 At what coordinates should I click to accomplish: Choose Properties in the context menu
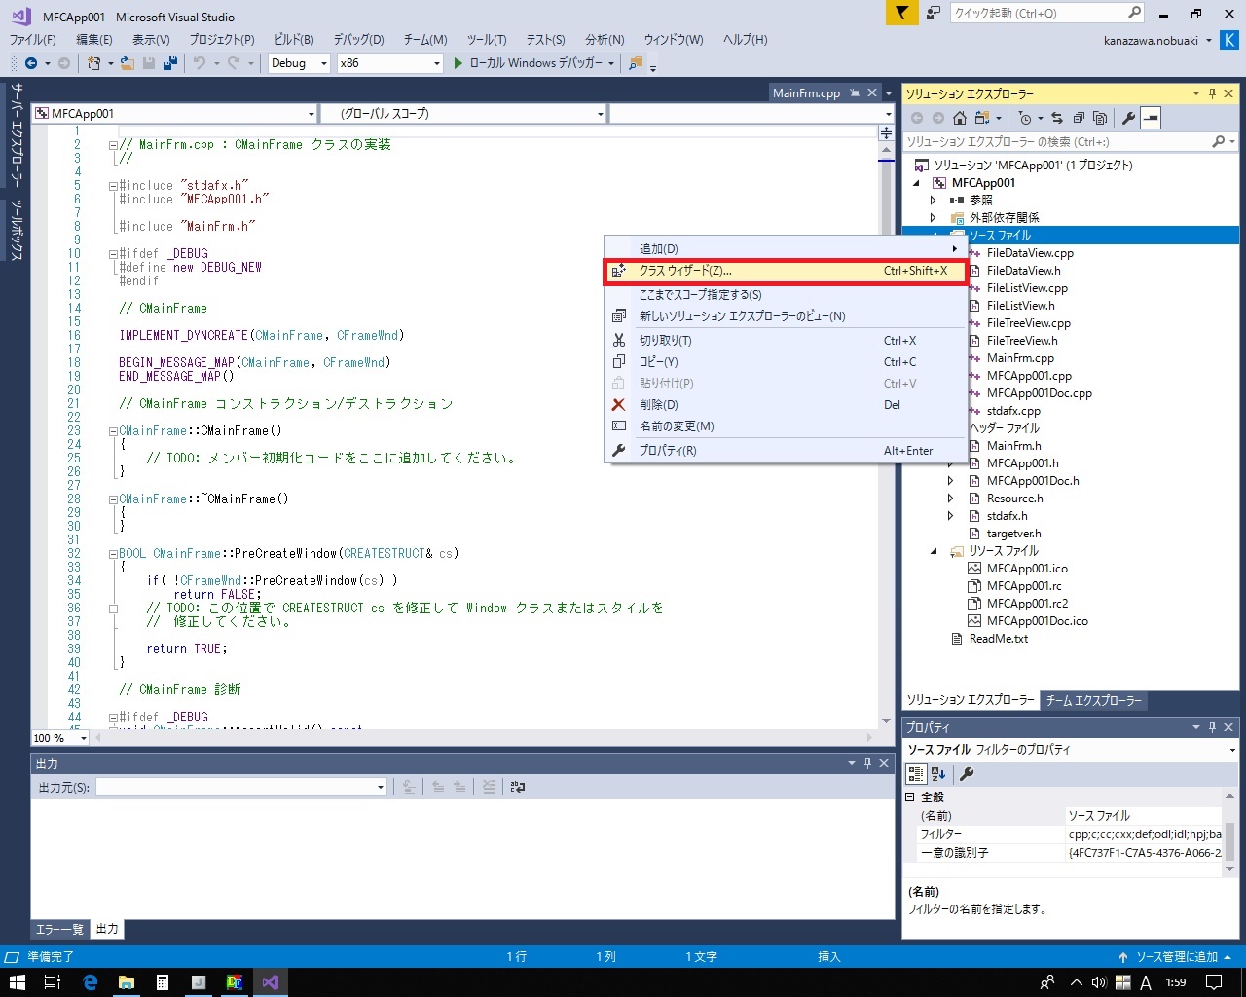(786, 451)
